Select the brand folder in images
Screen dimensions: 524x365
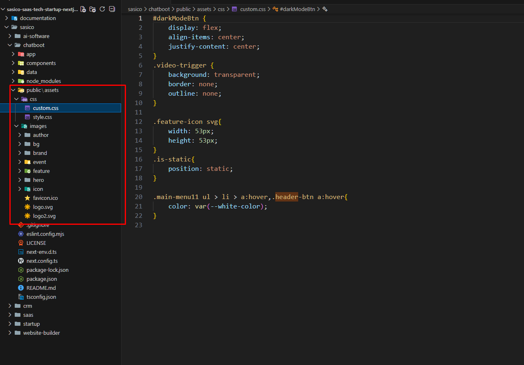coord(61,153)
